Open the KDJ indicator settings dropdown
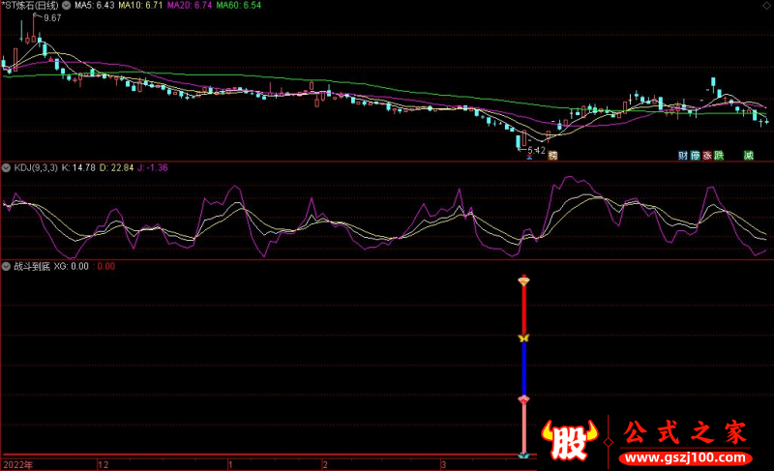This screenshot has height=471, width=774. 8,168
